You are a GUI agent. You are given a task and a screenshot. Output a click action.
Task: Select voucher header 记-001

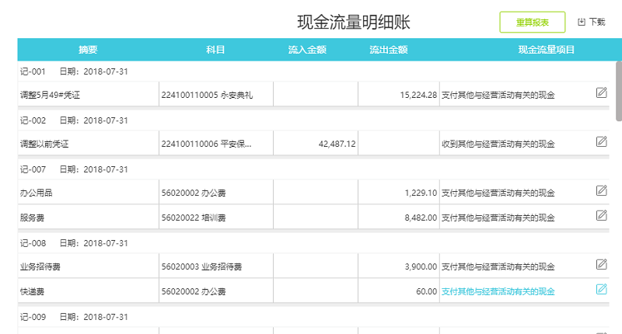33,71
